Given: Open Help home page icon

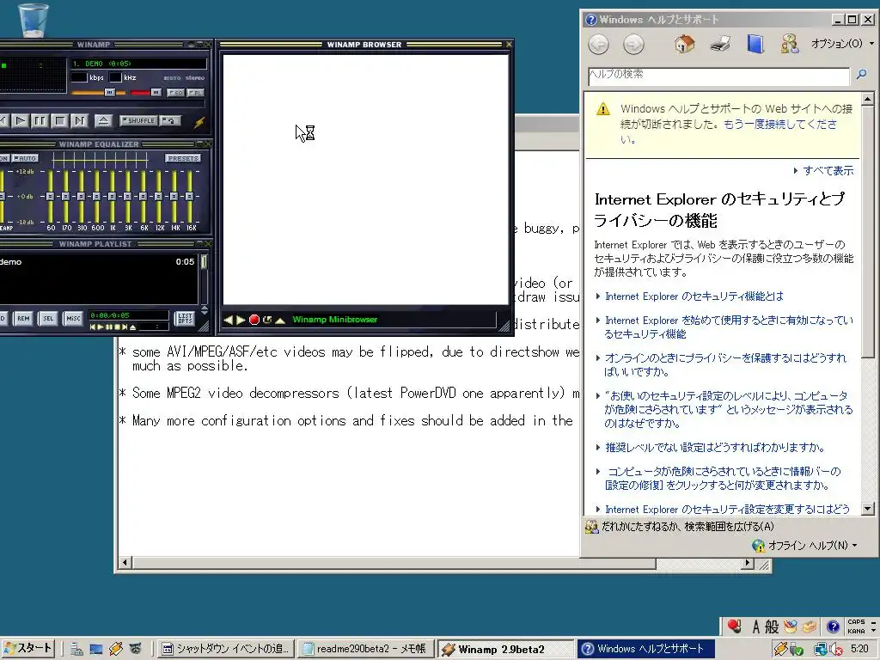Looking at the screenshot, I should pyautogui.click(x=684, y=44).
